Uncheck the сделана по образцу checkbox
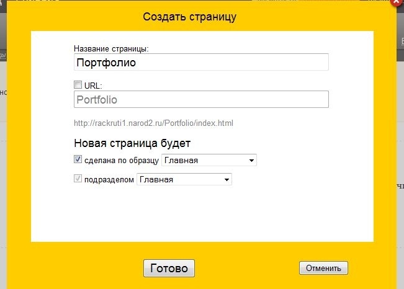The height and width of the screenshot is (289, 404). click(x=78, y=159)
